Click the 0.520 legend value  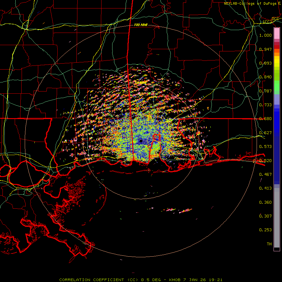[265, 161]
